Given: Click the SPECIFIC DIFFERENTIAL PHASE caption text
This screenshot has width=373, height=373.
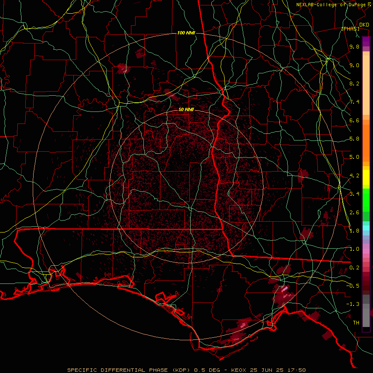Looking at the screenshot, I should pyautogui.click(x=118, y=370).
